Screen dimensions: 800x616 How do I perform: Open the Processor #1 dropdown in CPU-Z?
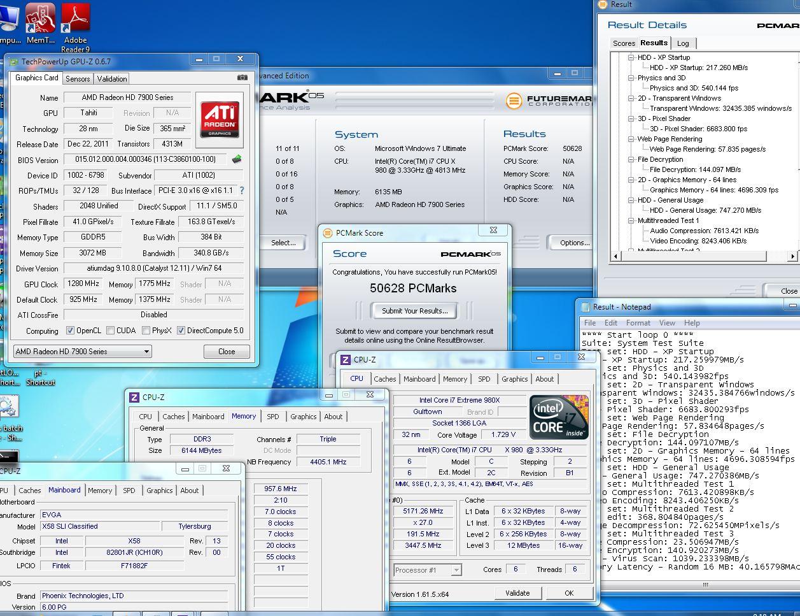[427, 570]
